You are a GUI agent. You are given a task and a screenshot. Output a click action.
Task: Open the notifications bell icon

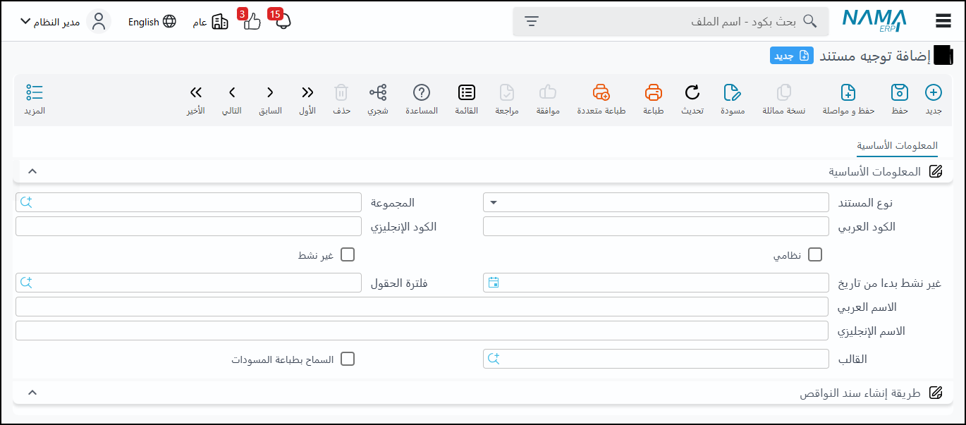pos(283,21)
